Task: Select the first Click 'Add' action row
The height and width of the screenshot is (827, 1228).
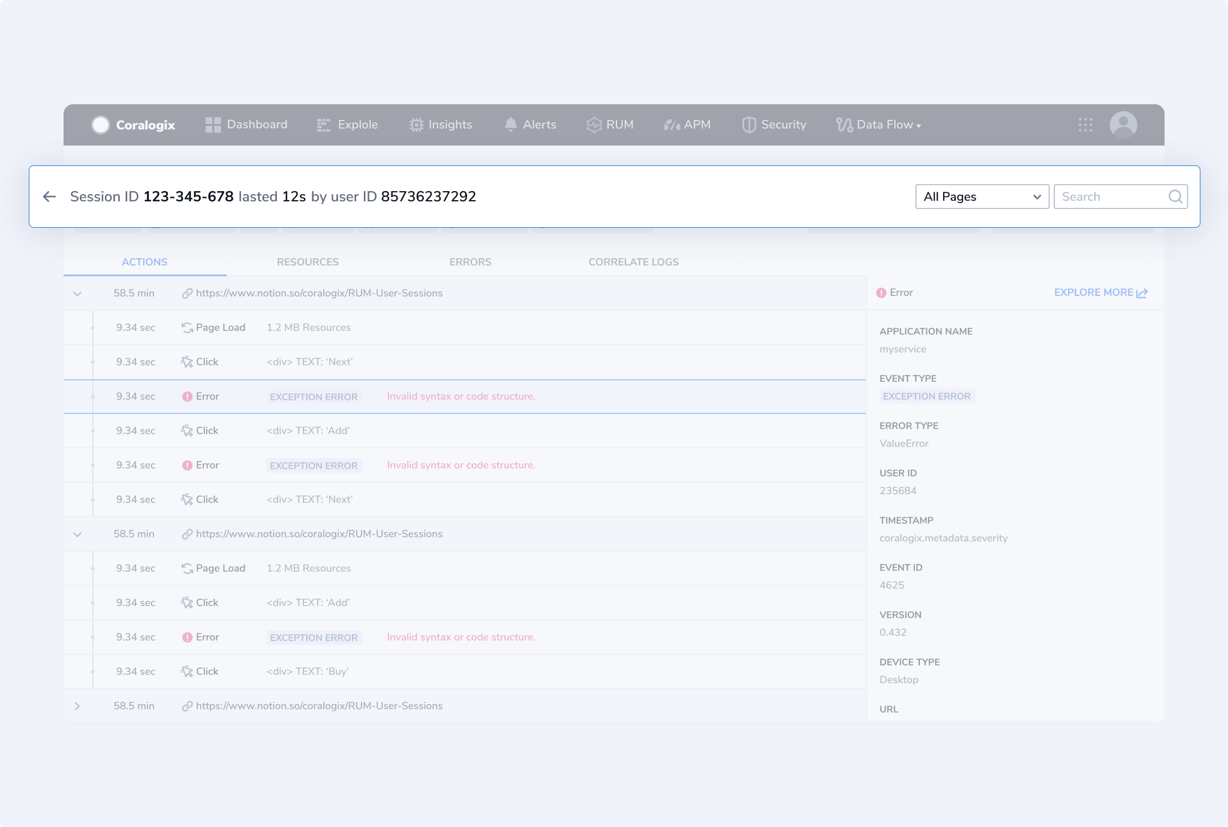Action: (x=465, y=430)
